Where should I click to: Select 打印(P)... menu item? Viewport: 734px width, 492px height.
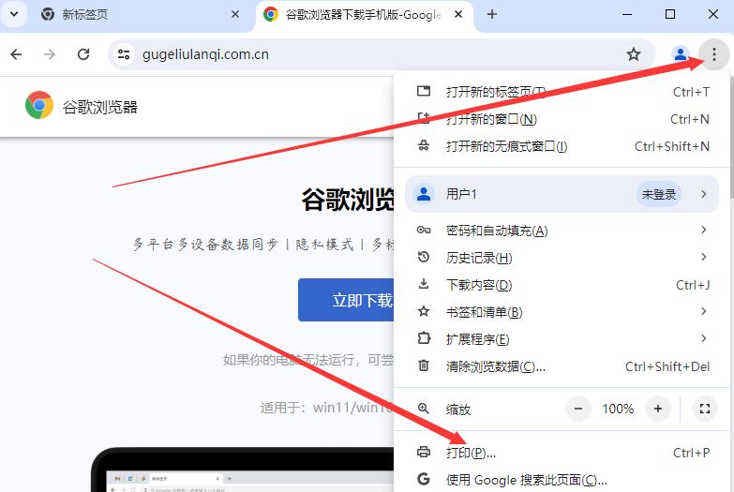pyautogui.click(x=562, y=453)
